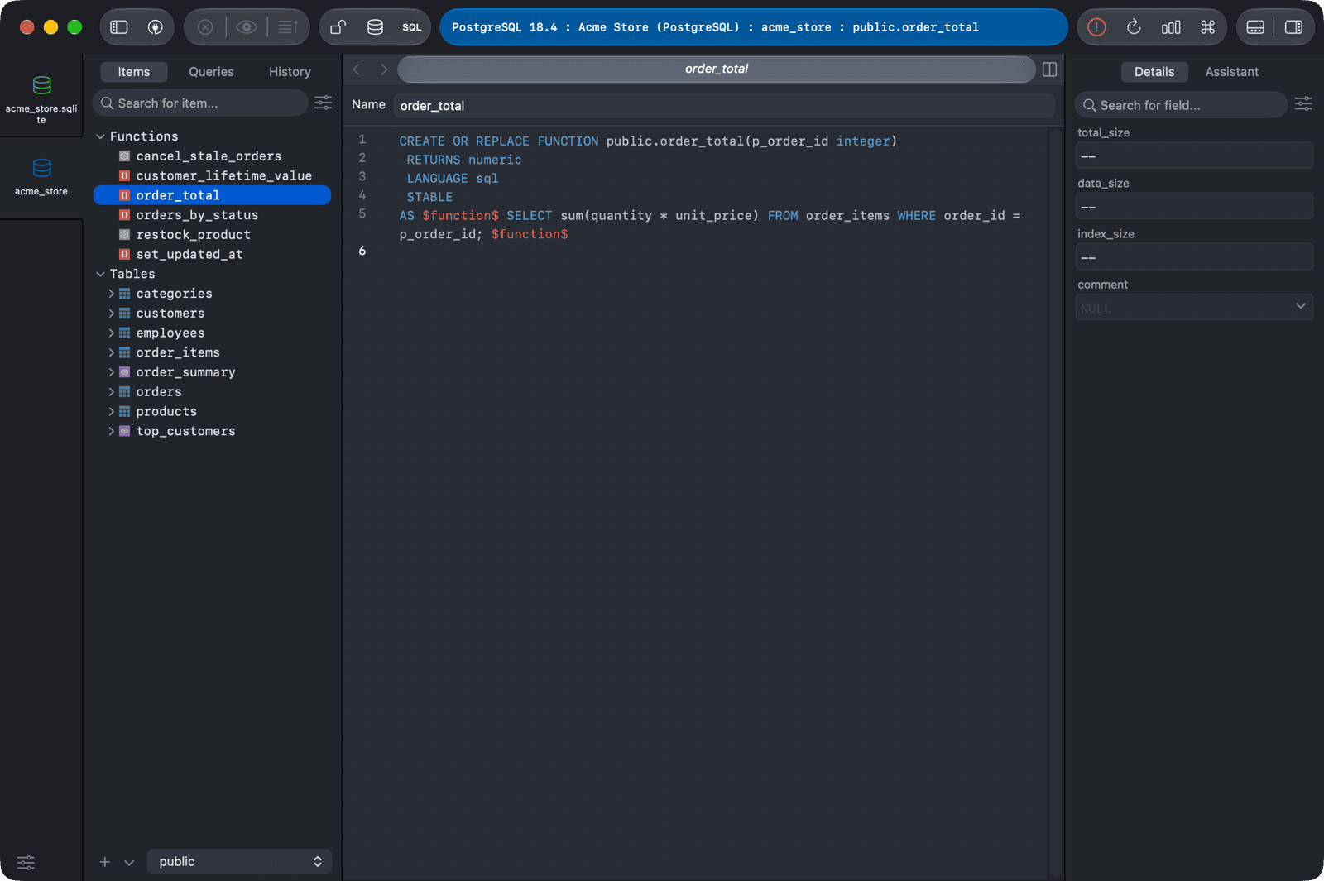Open settings sliders icon at bottom left
The height and width of the screenshot is (881, 1324).
click(x=26, y=862)
